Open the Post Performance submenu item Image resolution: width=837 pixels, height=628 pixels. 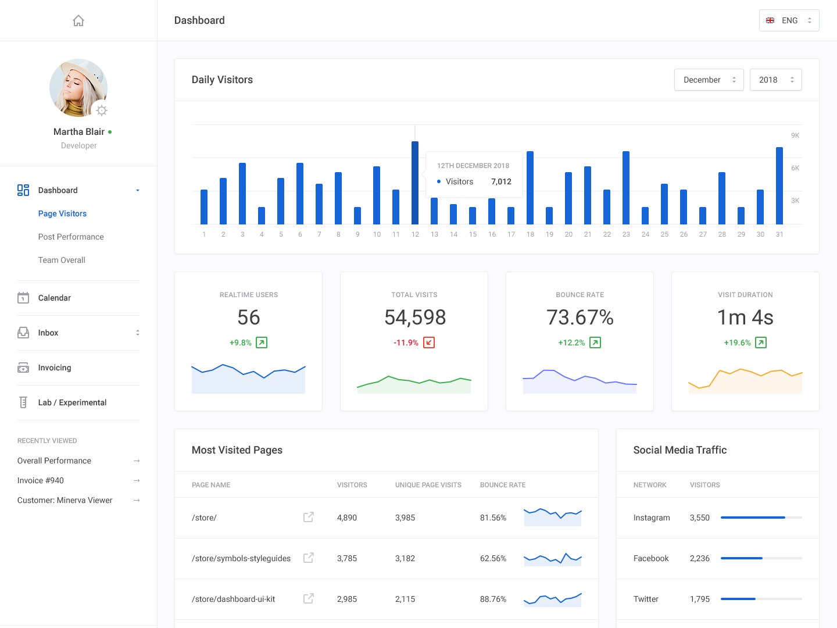click(71, 237)
